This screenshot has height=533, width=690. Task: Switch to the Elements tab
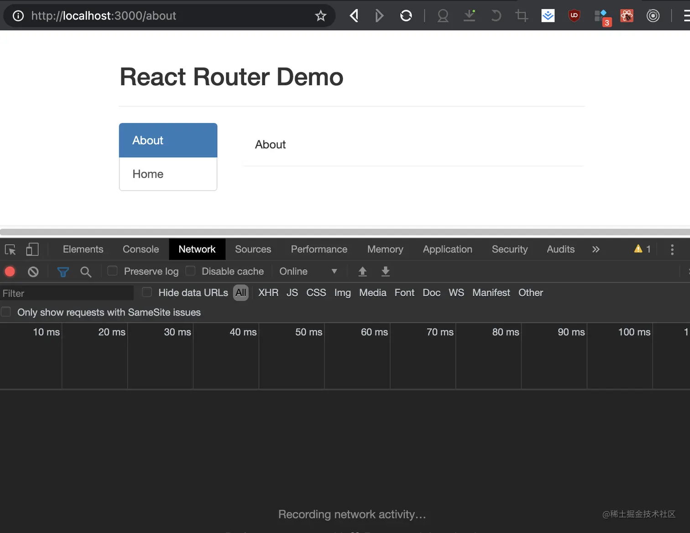pos(83,249)
